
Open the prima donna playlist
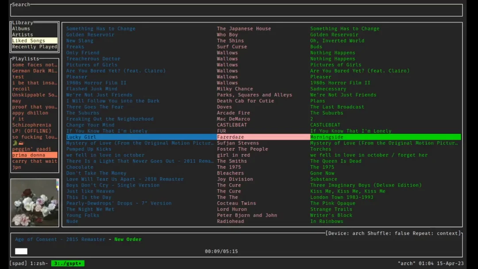27,155
